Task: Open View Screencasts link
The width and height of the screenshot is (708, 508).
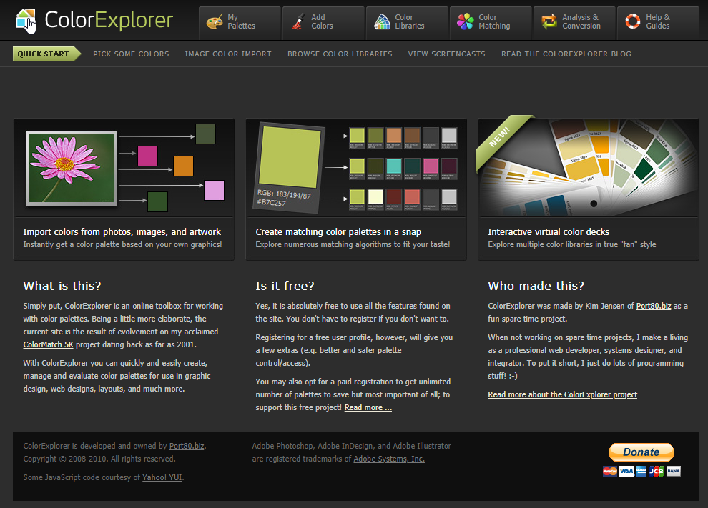Action: coord(446,54)
